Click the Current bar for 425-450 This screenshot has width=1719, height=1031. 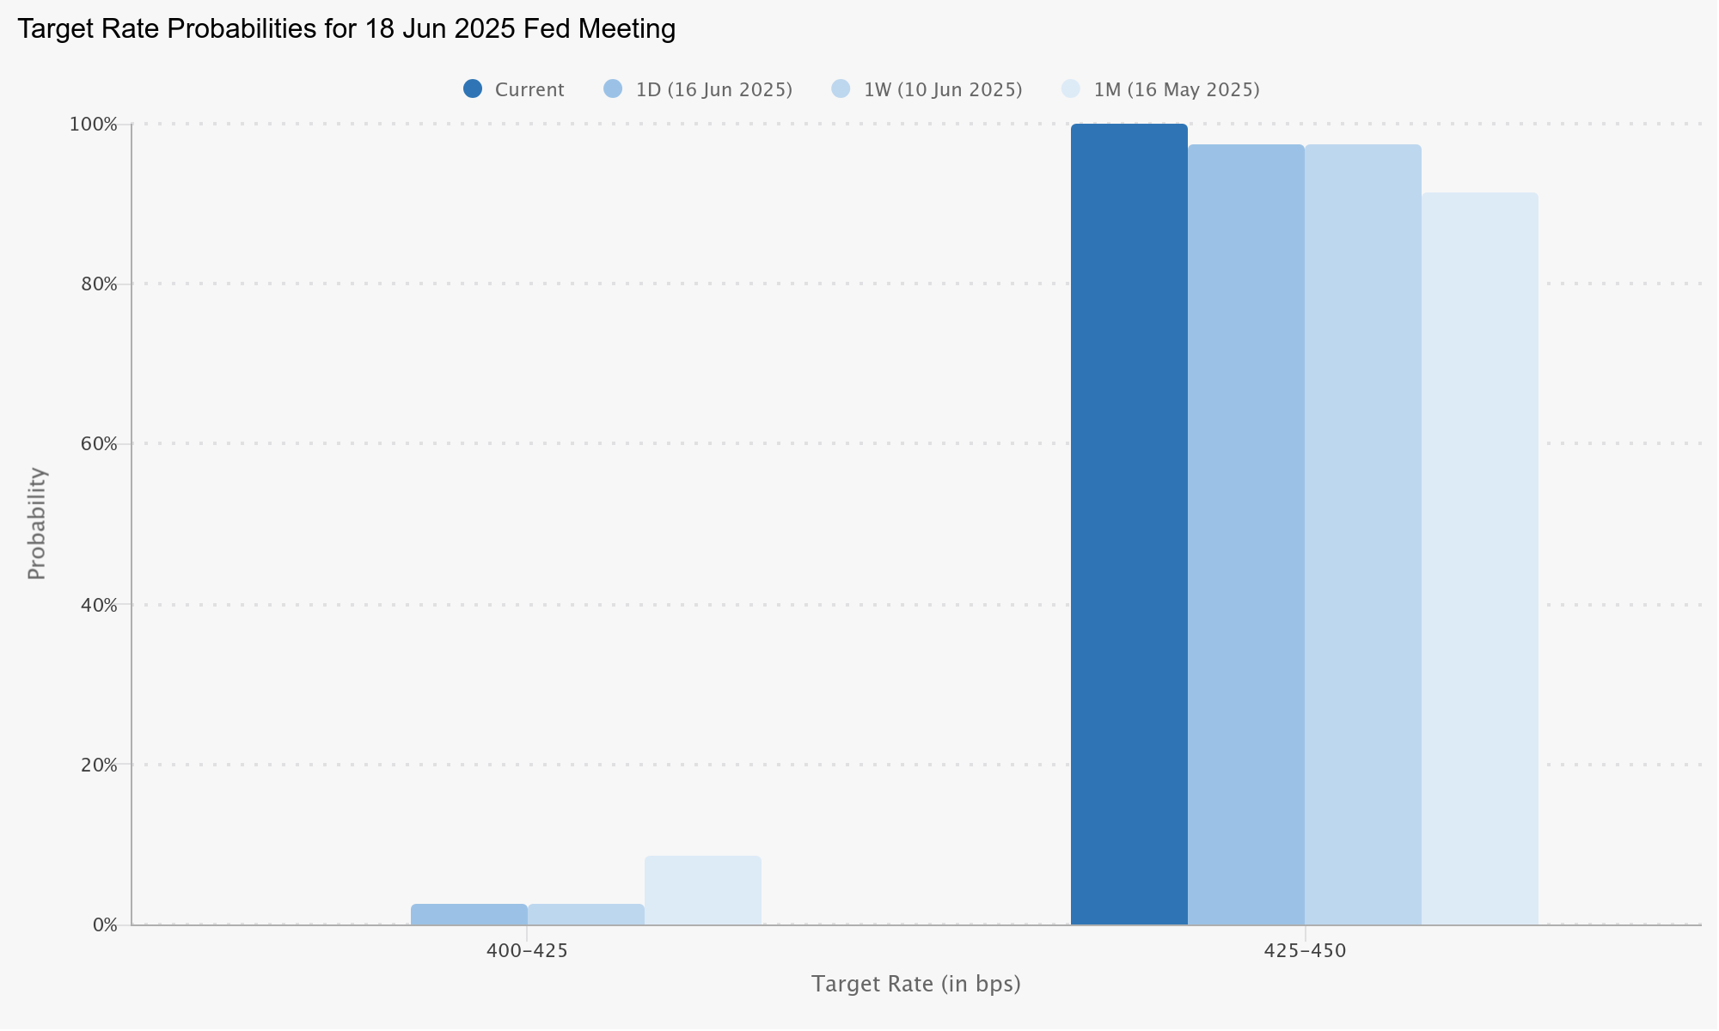(1129, 524)
